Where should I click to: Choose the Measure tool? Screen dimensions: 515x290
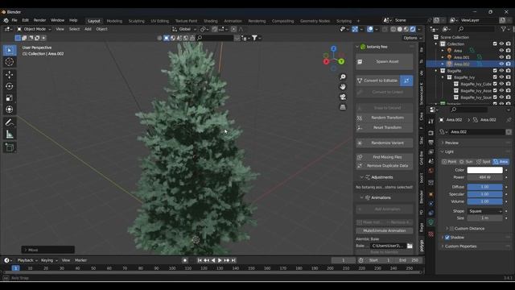(x=10, y=134)
